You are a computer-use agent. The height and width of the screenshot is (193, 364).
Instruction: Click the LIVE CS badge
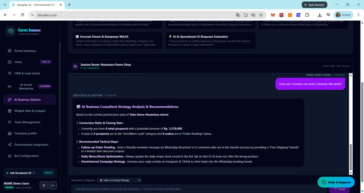pos(46,62)
